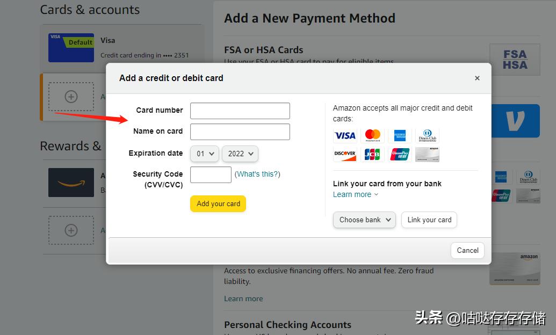Click the Security Code input box
This screenshot has width=556, height=335.
coord(211,174)
